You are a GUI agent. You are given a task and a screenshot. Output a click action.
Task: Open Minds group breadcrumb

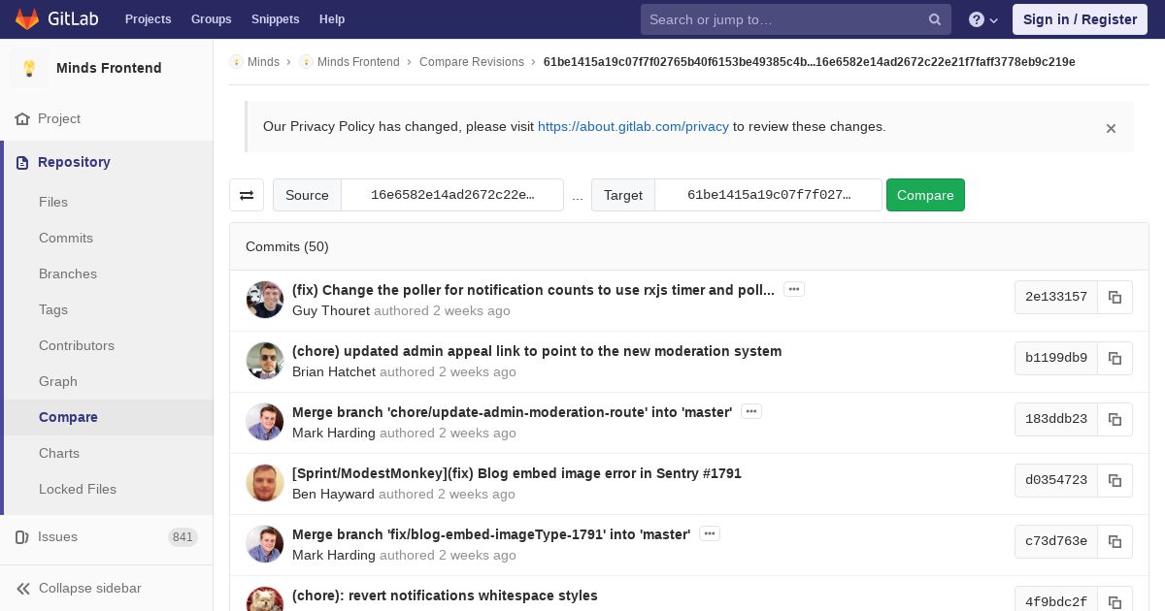(x=263, y=62)
